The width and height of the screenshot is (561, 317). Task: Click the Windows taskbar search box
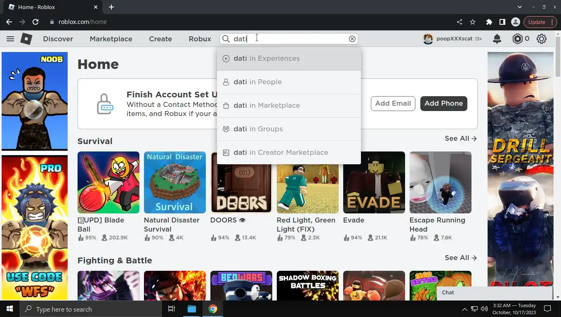tap(91, 309)
